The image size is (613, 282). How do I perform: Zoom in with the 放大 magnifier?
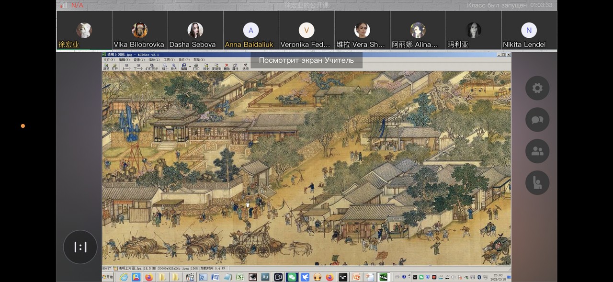coord(173,67)
